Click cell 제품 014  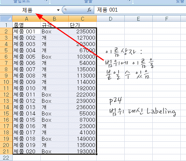27,113
